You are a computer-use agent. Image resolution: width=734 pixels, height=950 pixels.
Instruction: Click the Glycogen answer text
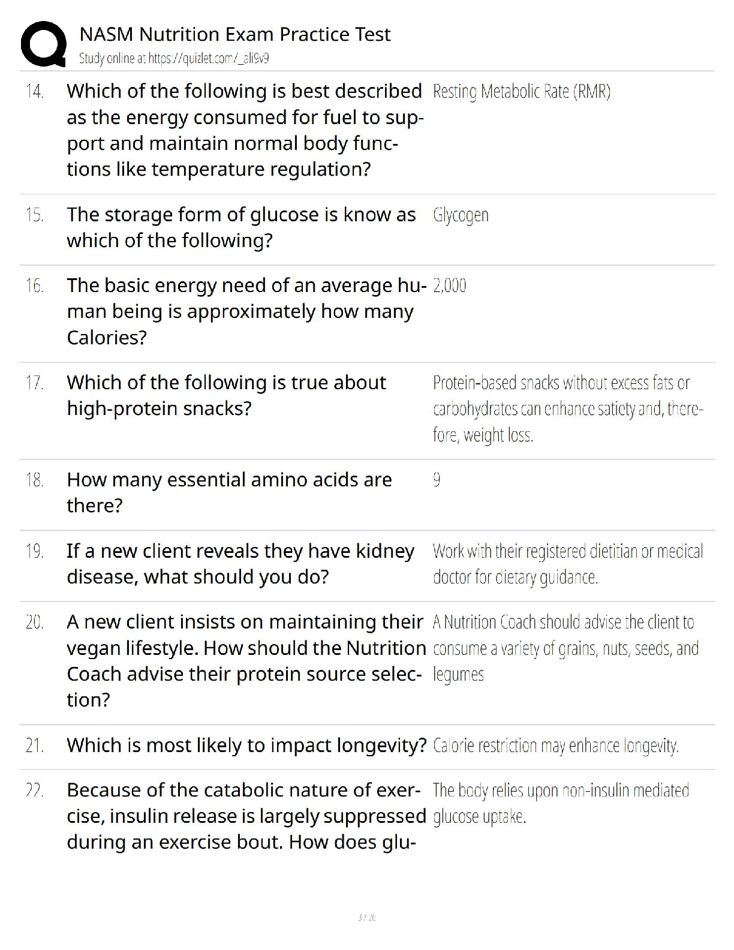[461, 215]
